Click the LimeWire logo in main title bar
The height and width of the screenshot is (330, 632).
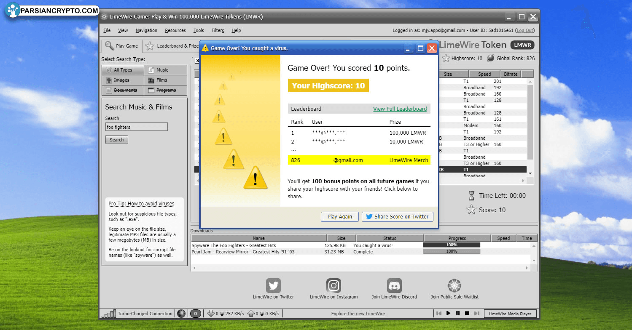pos(104,17)
